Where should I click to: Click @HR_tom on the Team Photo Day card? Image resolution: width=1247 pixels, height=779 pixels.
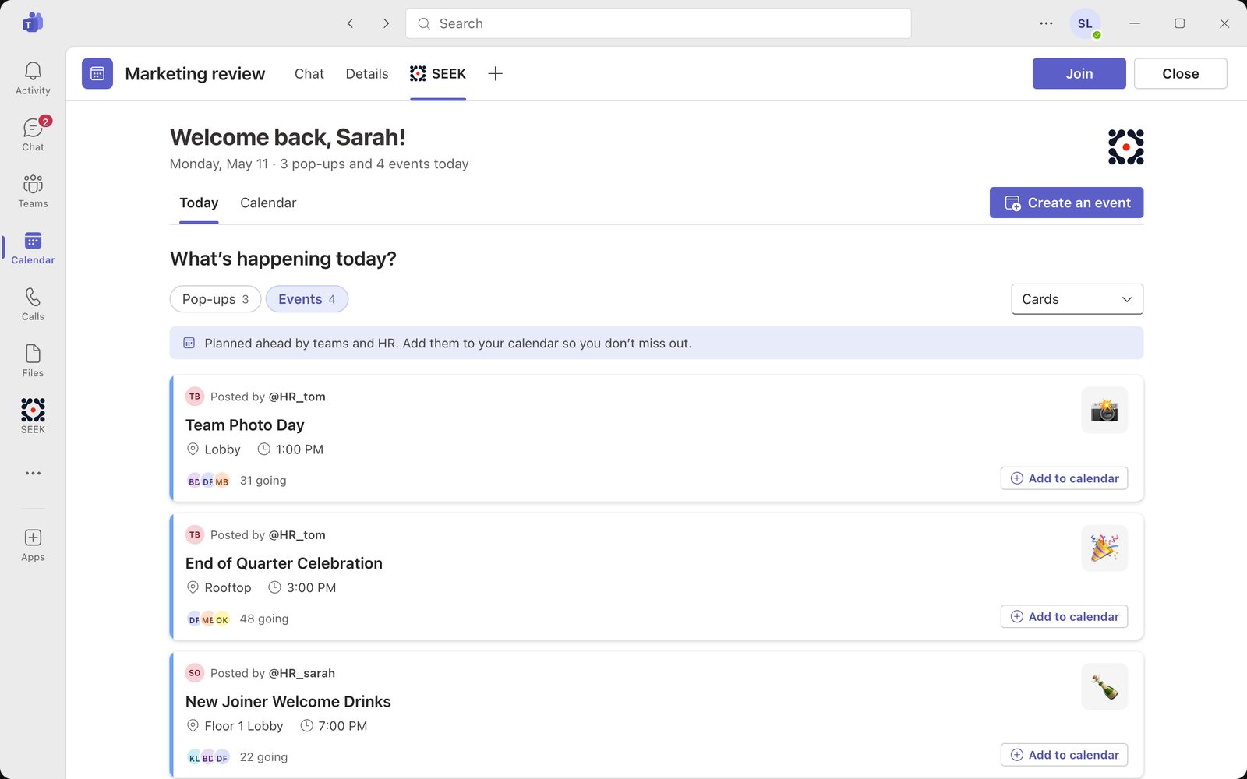pos(297,397)
